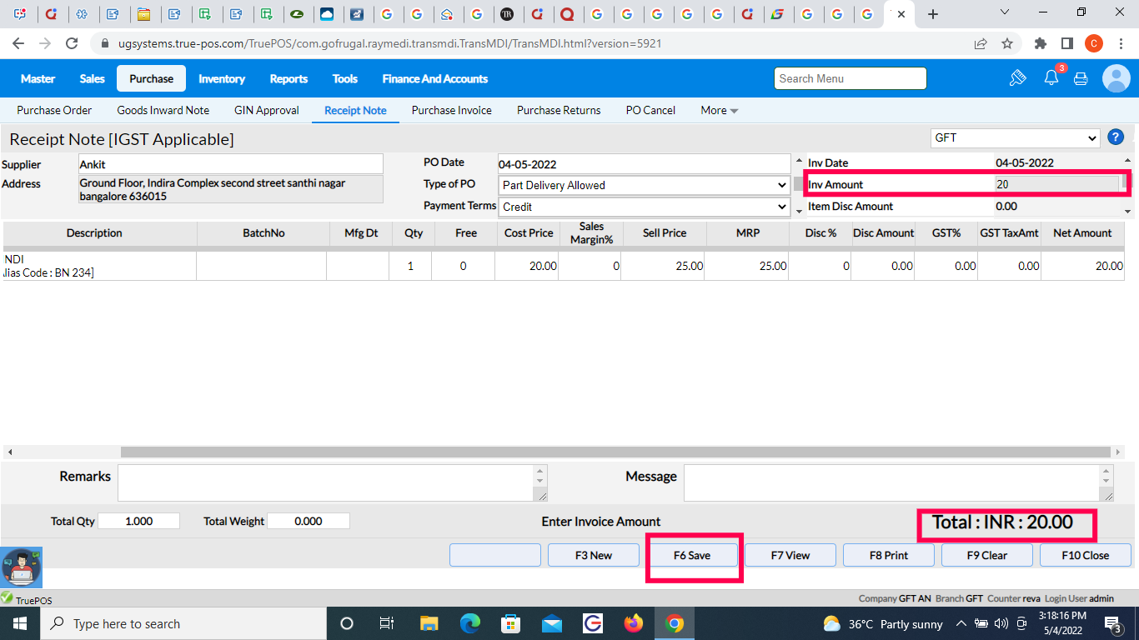Click the browser extensions puzzle icon
The image size is (1139, 640).
pyautogui.click(x=1040, y=43)
